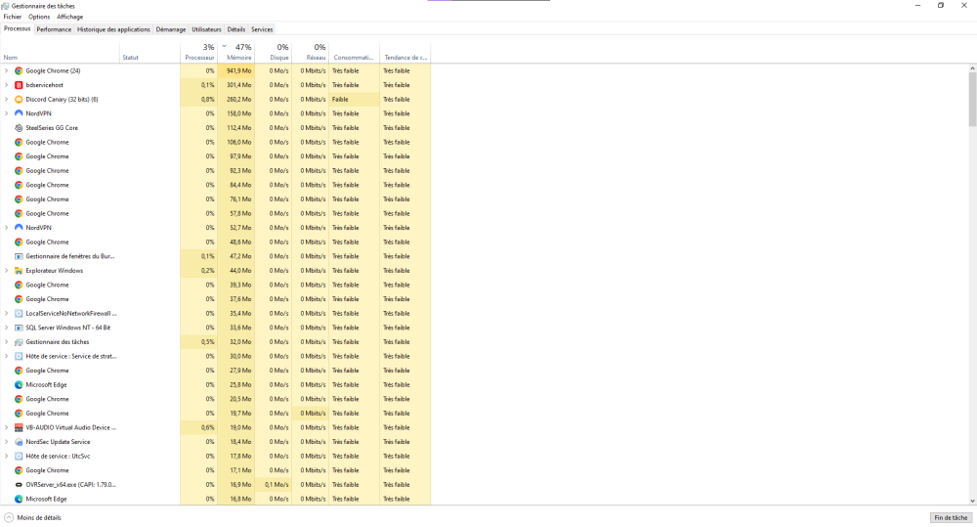Select the NordSec Update Service icon

tap(19, 442)
